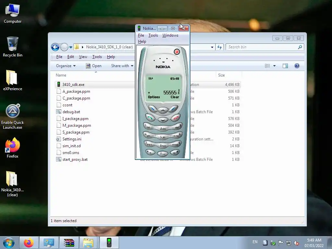The height and width of the screenshot is (249, 332).
Task: Open Organize dropdown in Explorer
Action: [65, 66]
